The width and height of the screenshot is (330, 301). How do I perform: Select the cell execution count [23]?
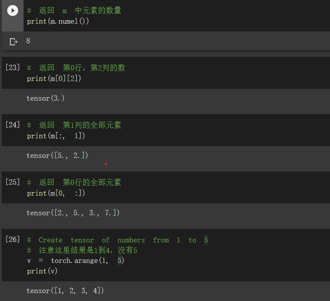pyautogui.click(x=13, y=67)
